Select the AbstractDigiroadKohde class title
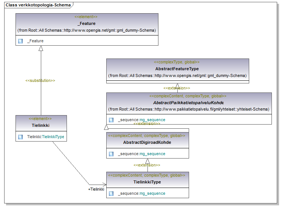This screenshot has width=287, height=211. pos(147,143)
